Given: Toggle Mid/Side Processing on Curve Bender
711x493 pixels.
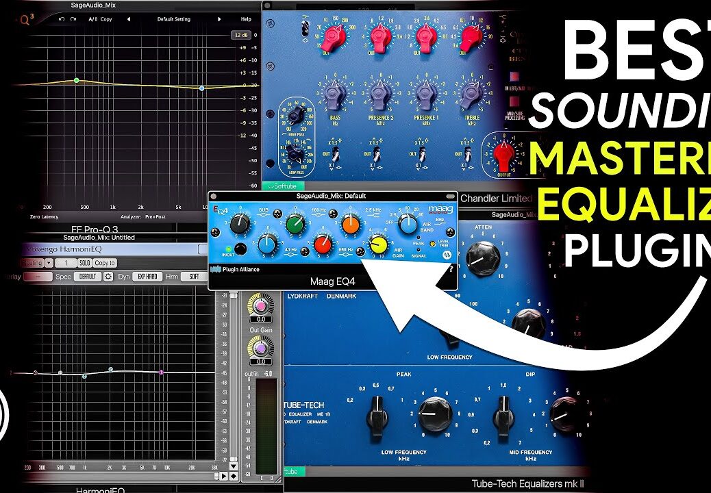Looking at the screenshot, I should point(514,101).
